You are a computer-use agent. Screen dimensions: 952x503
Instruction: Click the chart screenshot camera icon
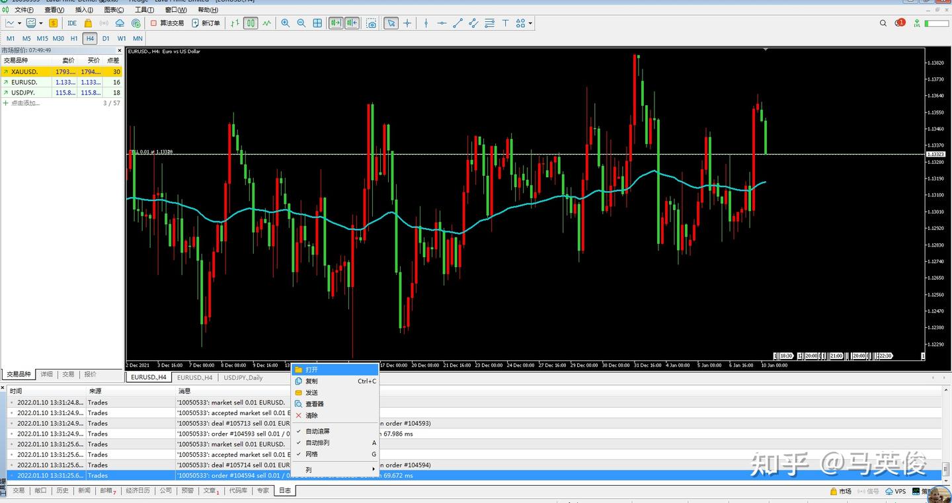coord(372,23)
